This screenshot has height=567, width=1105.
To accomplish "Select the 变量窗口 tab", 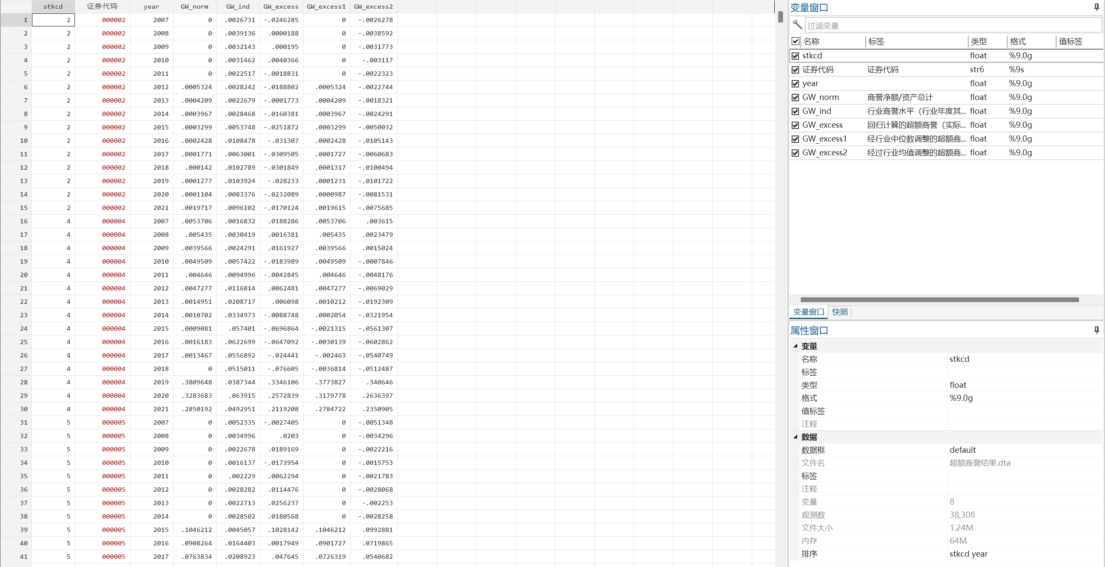I will [808, 312].
